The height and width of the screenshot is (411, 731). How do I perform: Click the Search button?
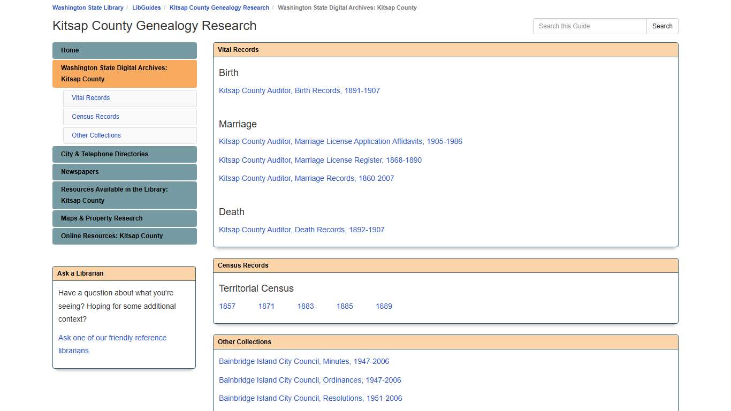coord(662,26)
